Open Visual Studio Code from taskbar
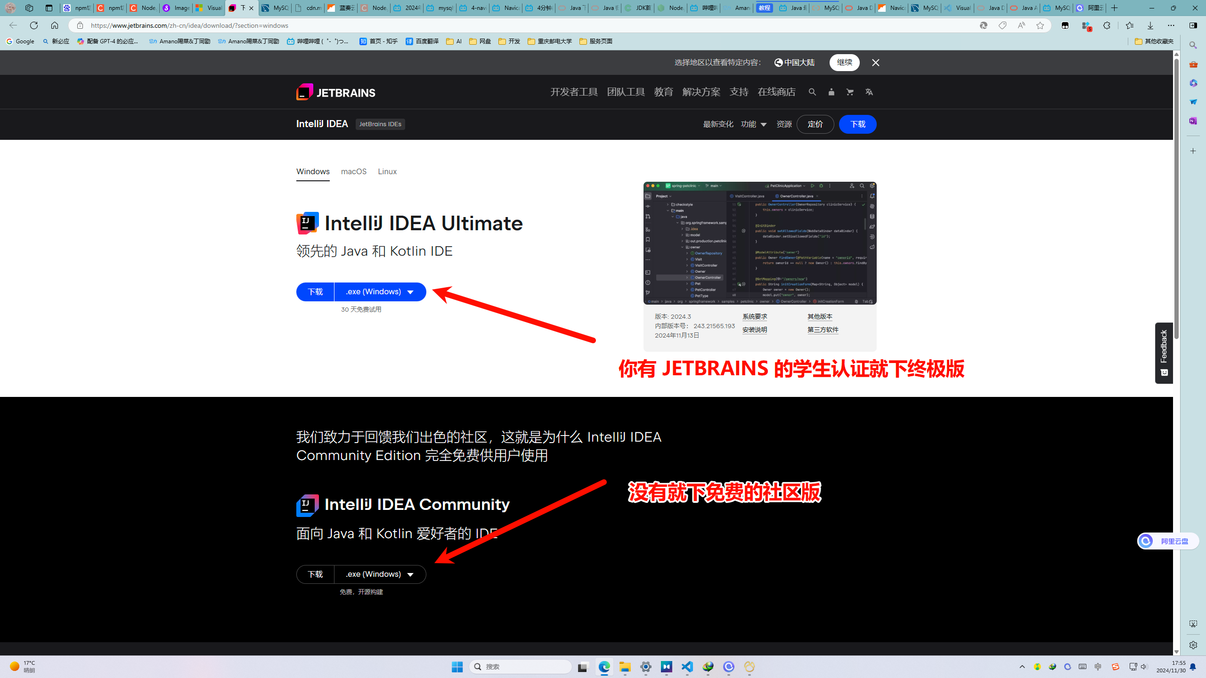This screenshot has width=1206, height=678. point(687,667)
